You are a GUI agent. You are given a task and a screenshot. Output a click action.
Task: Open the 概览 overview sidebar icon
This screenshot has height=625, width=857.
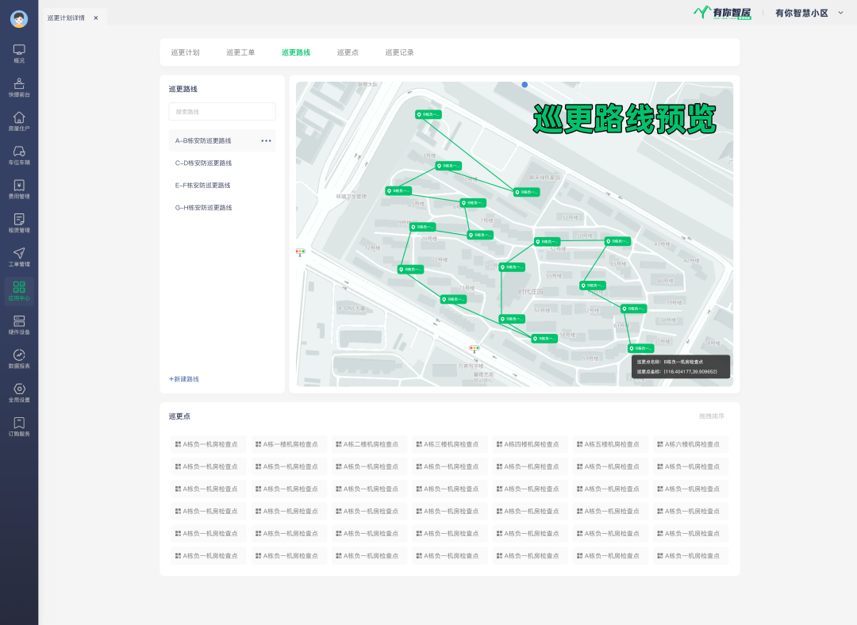pyautogui.click(x=19, y=51)
